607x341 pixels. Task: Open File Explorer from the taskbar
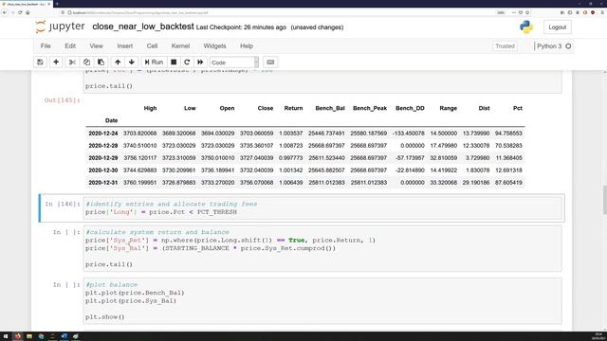pos(29,336)
